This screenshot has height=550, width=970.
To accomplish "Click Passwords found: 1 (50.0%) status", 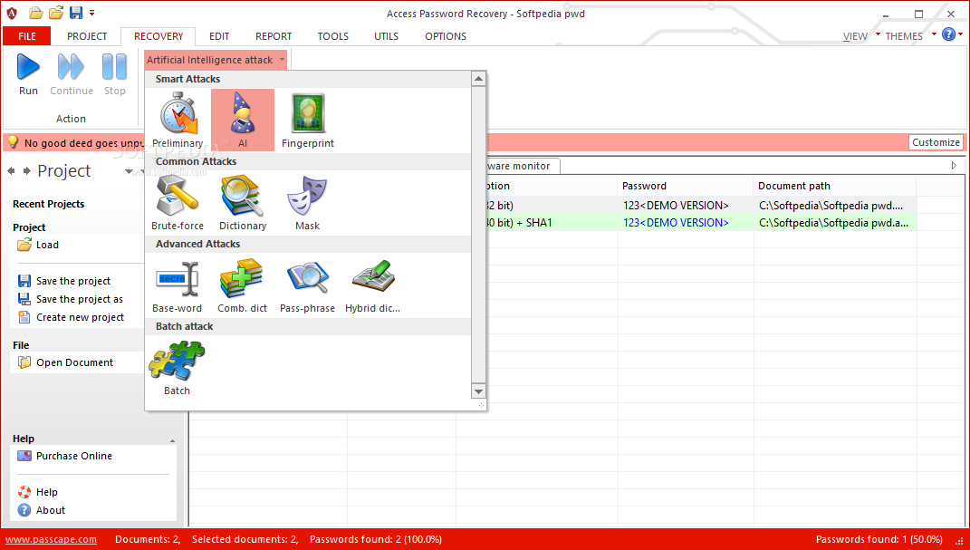I will [879, 539].
